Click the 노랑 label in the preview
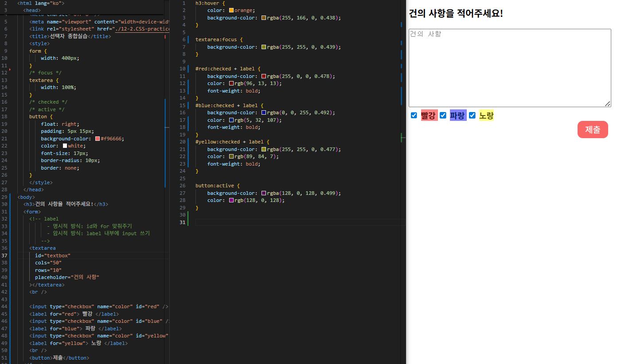 click(486, 116)
